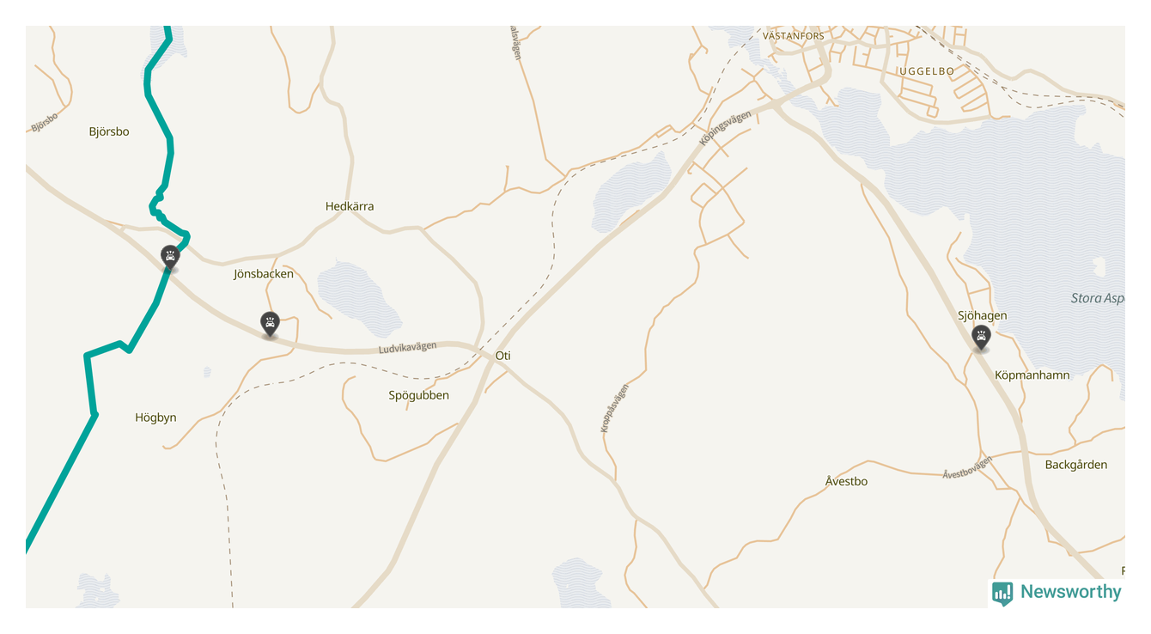Image resolution: width=1151 pixels, height=634 pixels.
Task: Click the Kroppåsvägen road label
Action: (616, 407)
